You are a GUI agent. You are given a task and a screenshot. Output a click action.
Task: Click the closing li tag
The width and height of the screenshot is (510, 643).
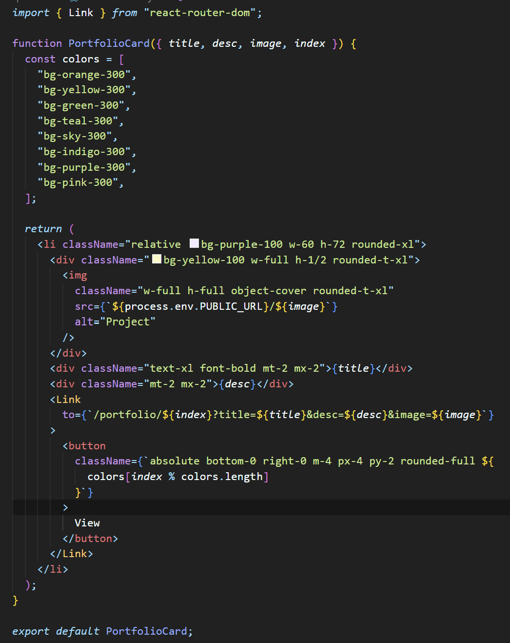(x=53, y=569)
